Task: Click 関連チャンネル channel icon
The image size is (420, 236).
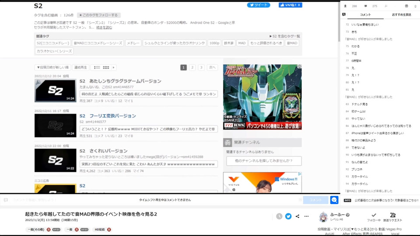Action: [x=227, y=142]
